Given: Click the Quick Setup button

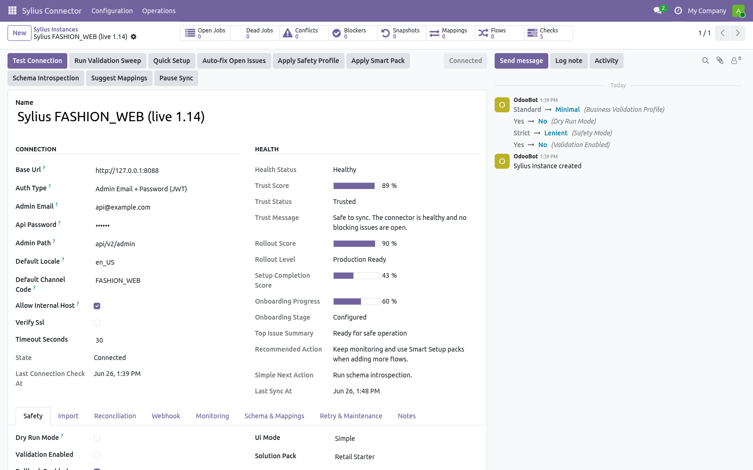Looking at the screenshot, I should pos(172,61).
